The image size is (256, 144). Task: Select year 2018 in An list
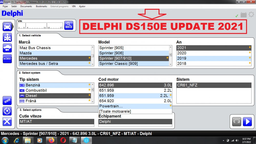point(214,64)
